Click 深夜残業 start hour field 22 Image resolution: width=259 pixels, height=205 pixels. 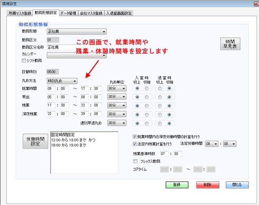pos(51,114)
